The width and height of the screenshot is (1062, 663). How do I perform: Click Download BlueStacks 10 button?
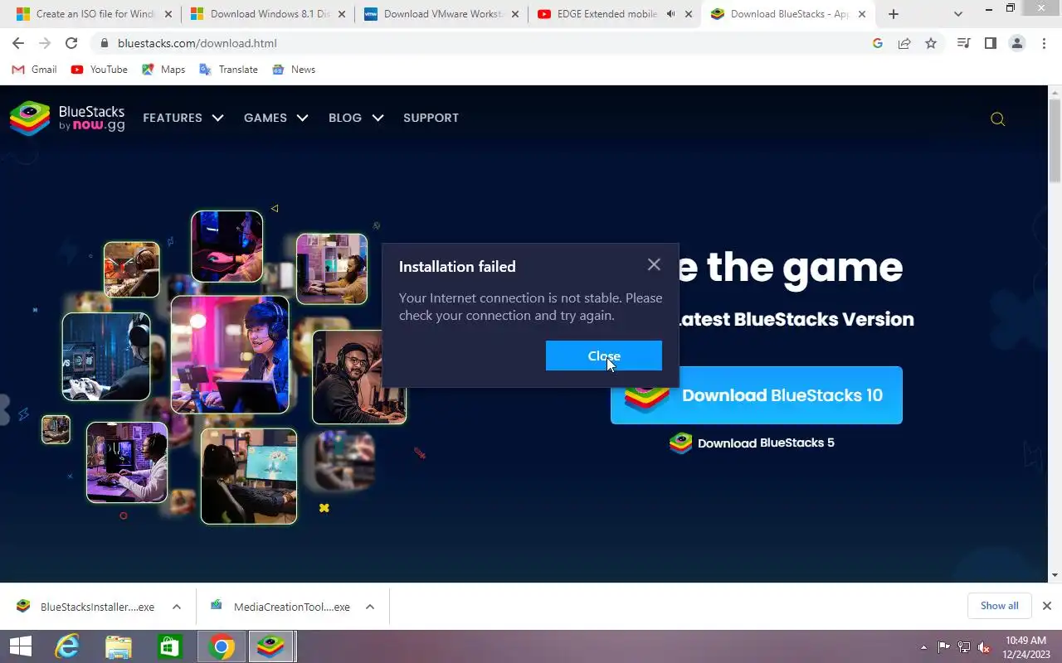click(756, 395)
